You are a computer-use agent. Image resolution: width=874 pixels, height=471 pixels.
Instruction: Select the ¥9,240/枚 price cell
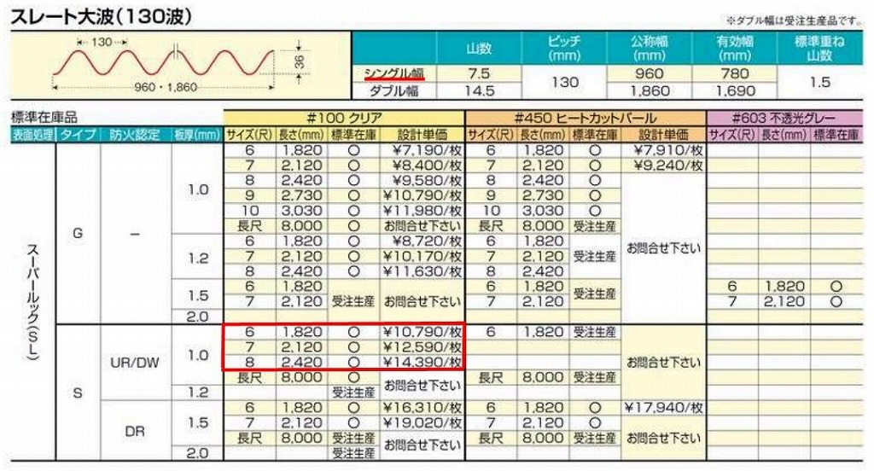663,166
